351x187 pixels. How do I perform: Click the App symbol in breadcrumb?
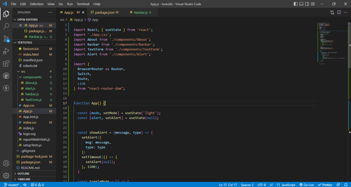tap(93, 20)
